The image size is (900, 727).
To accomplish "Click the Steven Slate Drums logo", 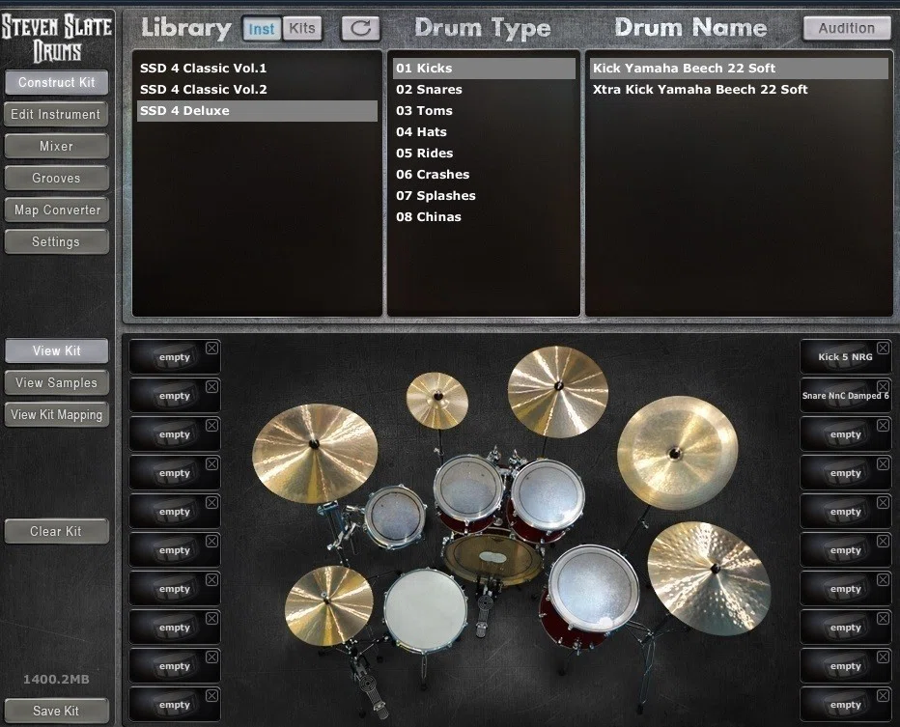I will 56,38.
